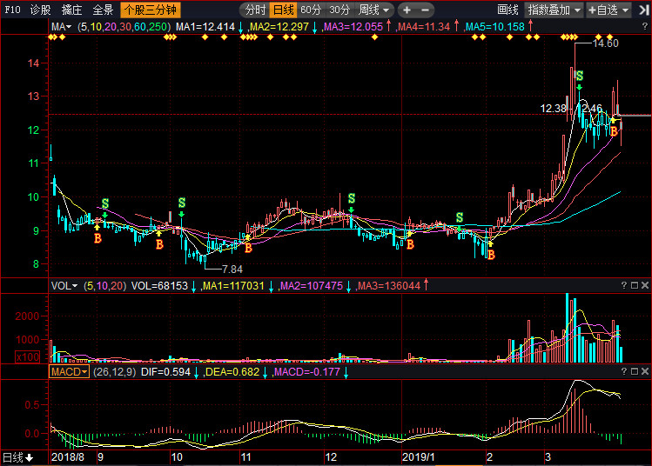This screenshot has height=466, width=652.
Task: Close the MACD indicator panel
Action: tap(645, 371)
